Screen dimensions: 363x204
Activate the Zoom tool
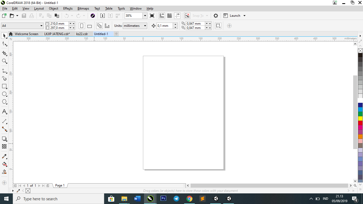(4, 61)
